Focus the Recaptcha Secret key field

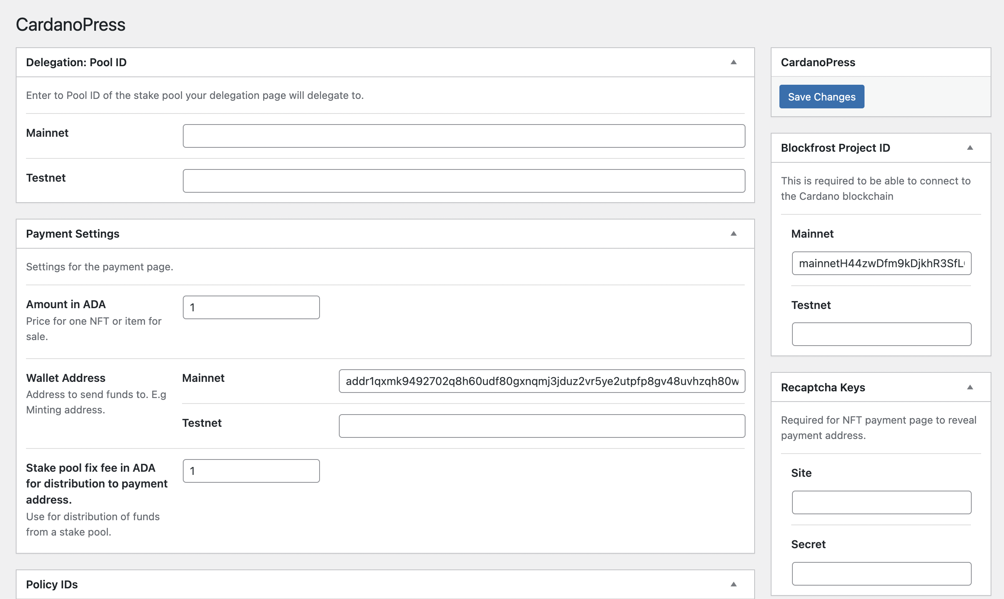click(x=881, y=573)
